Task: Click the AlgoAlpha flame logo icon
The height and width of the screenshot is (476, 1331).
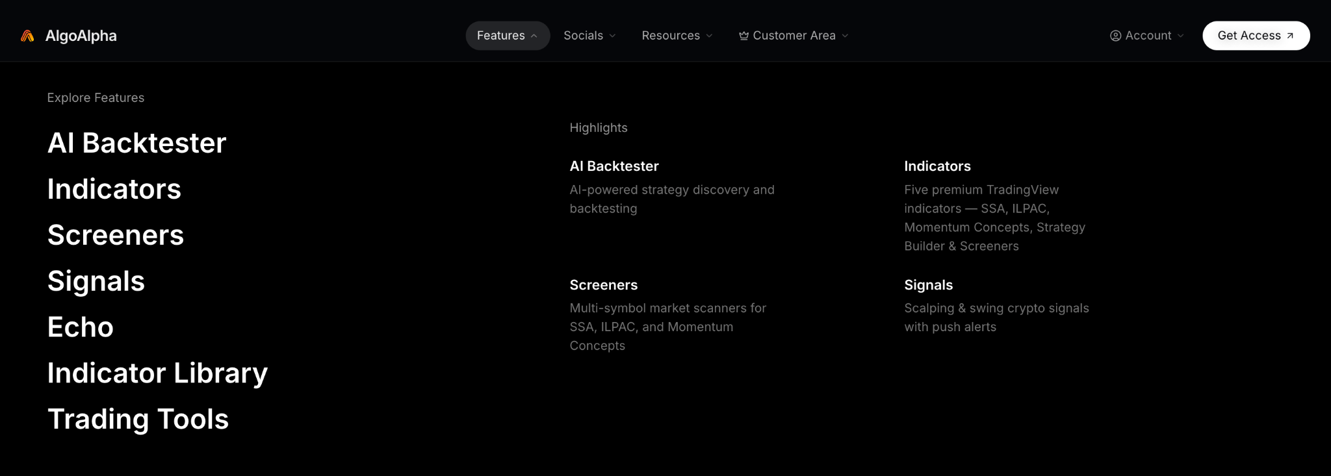Action: (x=27, y=36)
